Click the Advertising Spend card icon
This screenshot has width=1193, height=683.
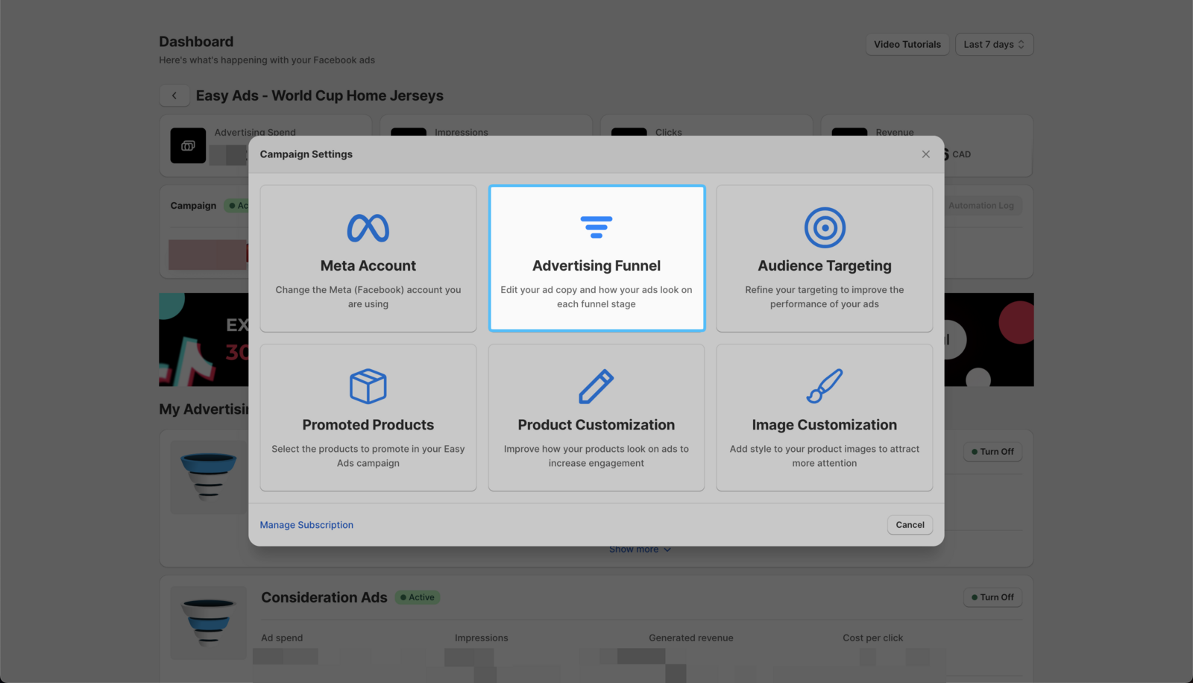[x=187, y=146]
